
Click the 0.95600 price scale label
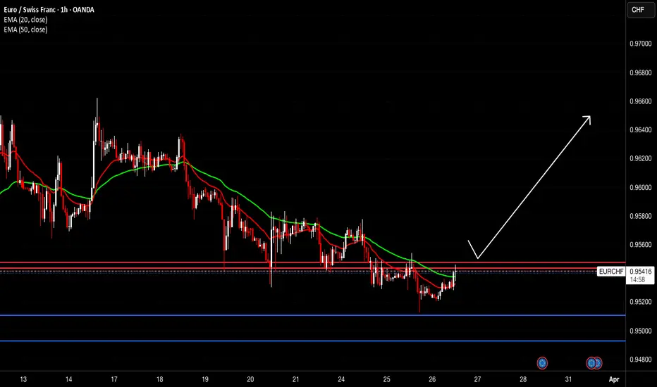pos(641,245)
